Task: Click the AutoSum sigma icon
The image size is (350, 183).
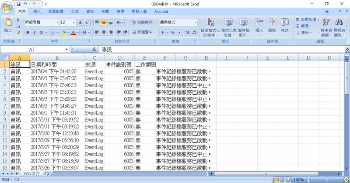Action: [x=297, y=20]
